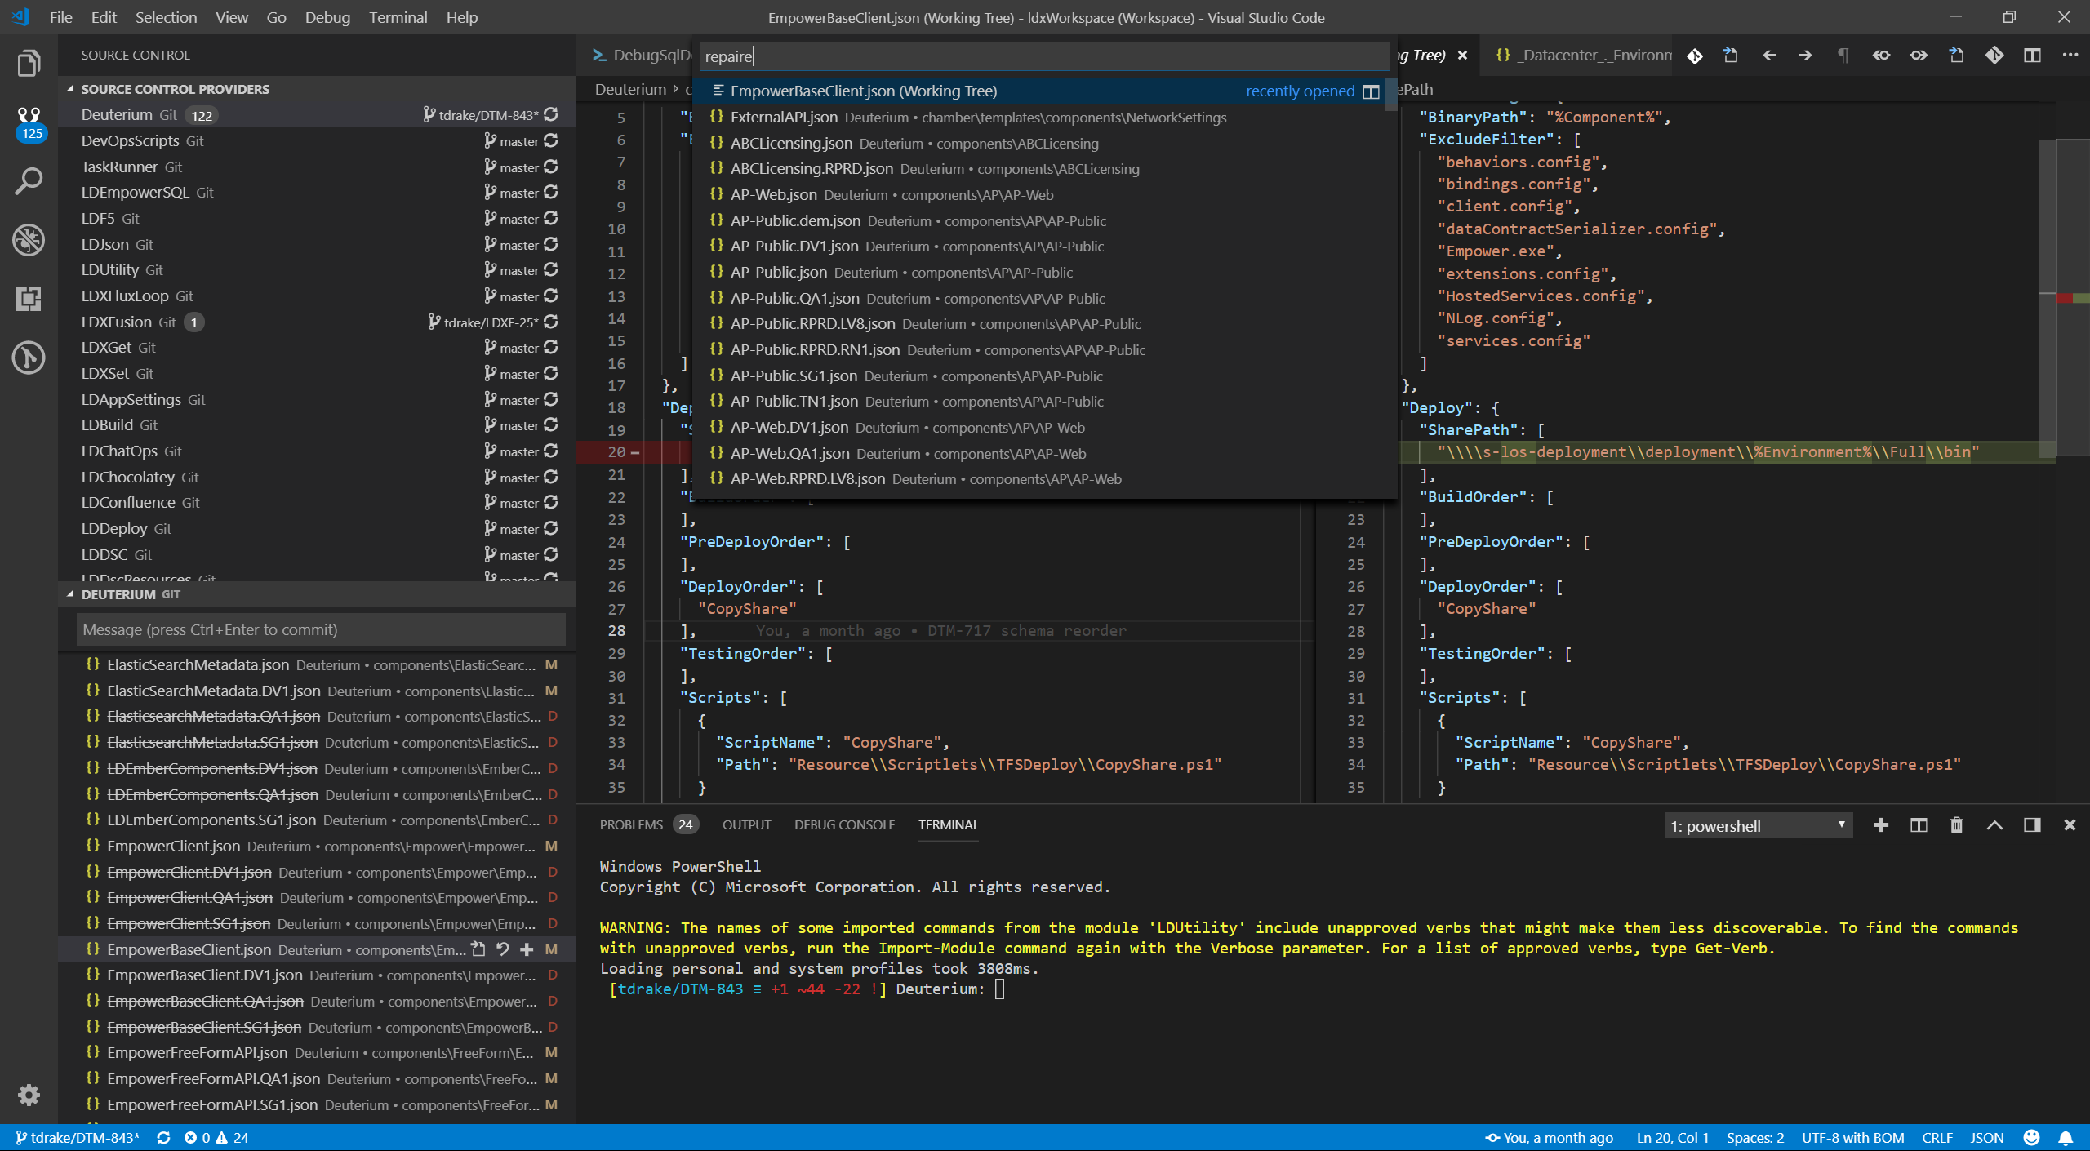Toggle whitespace rendering with the pilcrow icon
Viewport: 2090px width, 1151px height.
[x=1842, y=56]
